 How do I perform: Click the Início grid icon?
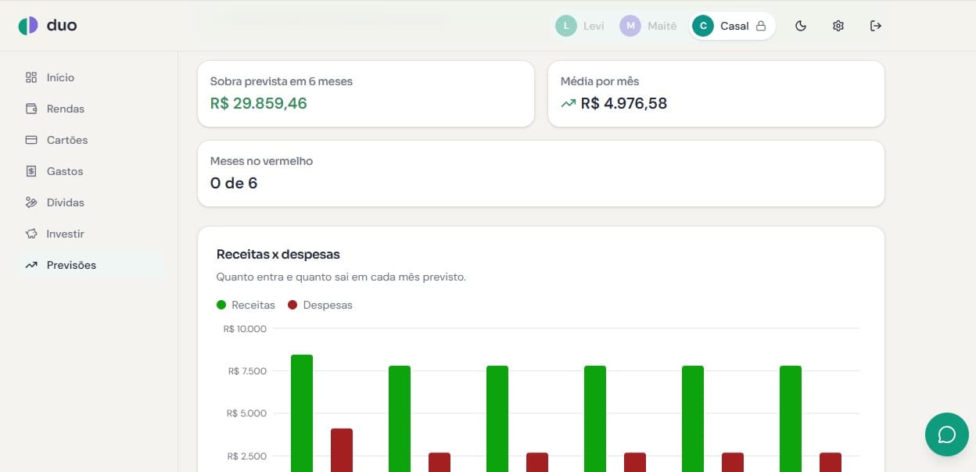point(31,77)
